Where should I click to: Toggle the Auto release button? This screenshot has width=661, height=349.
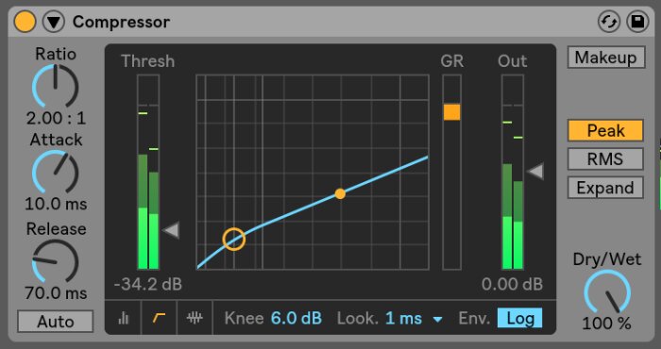[x=55, y=322]
